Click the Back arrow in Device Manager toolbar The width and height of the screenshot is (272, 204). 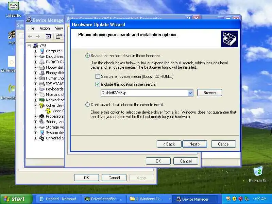[x=30, y=36]
